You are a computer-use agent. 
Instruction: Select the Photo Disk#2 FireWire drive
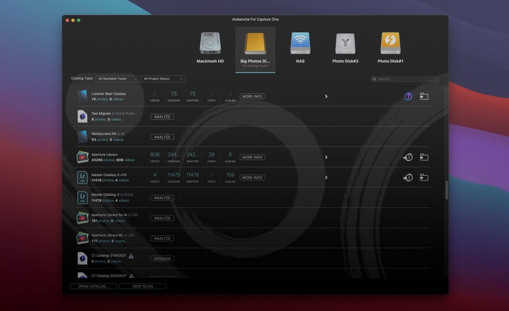tap(345, 44)
